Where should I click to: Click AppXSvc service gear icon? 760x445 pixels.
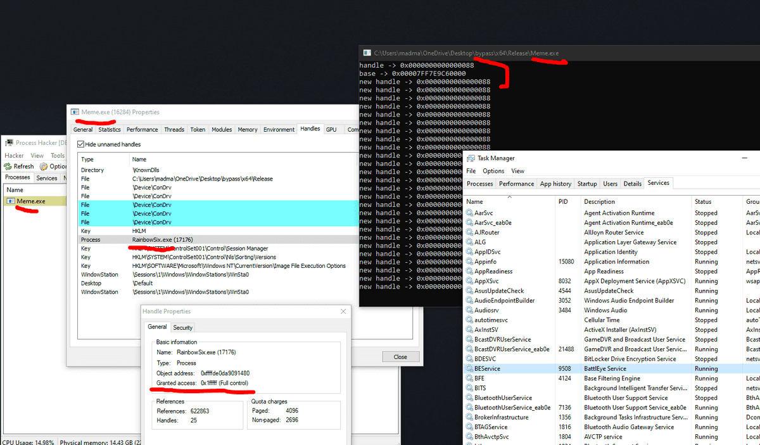click(x=469, y=281)
